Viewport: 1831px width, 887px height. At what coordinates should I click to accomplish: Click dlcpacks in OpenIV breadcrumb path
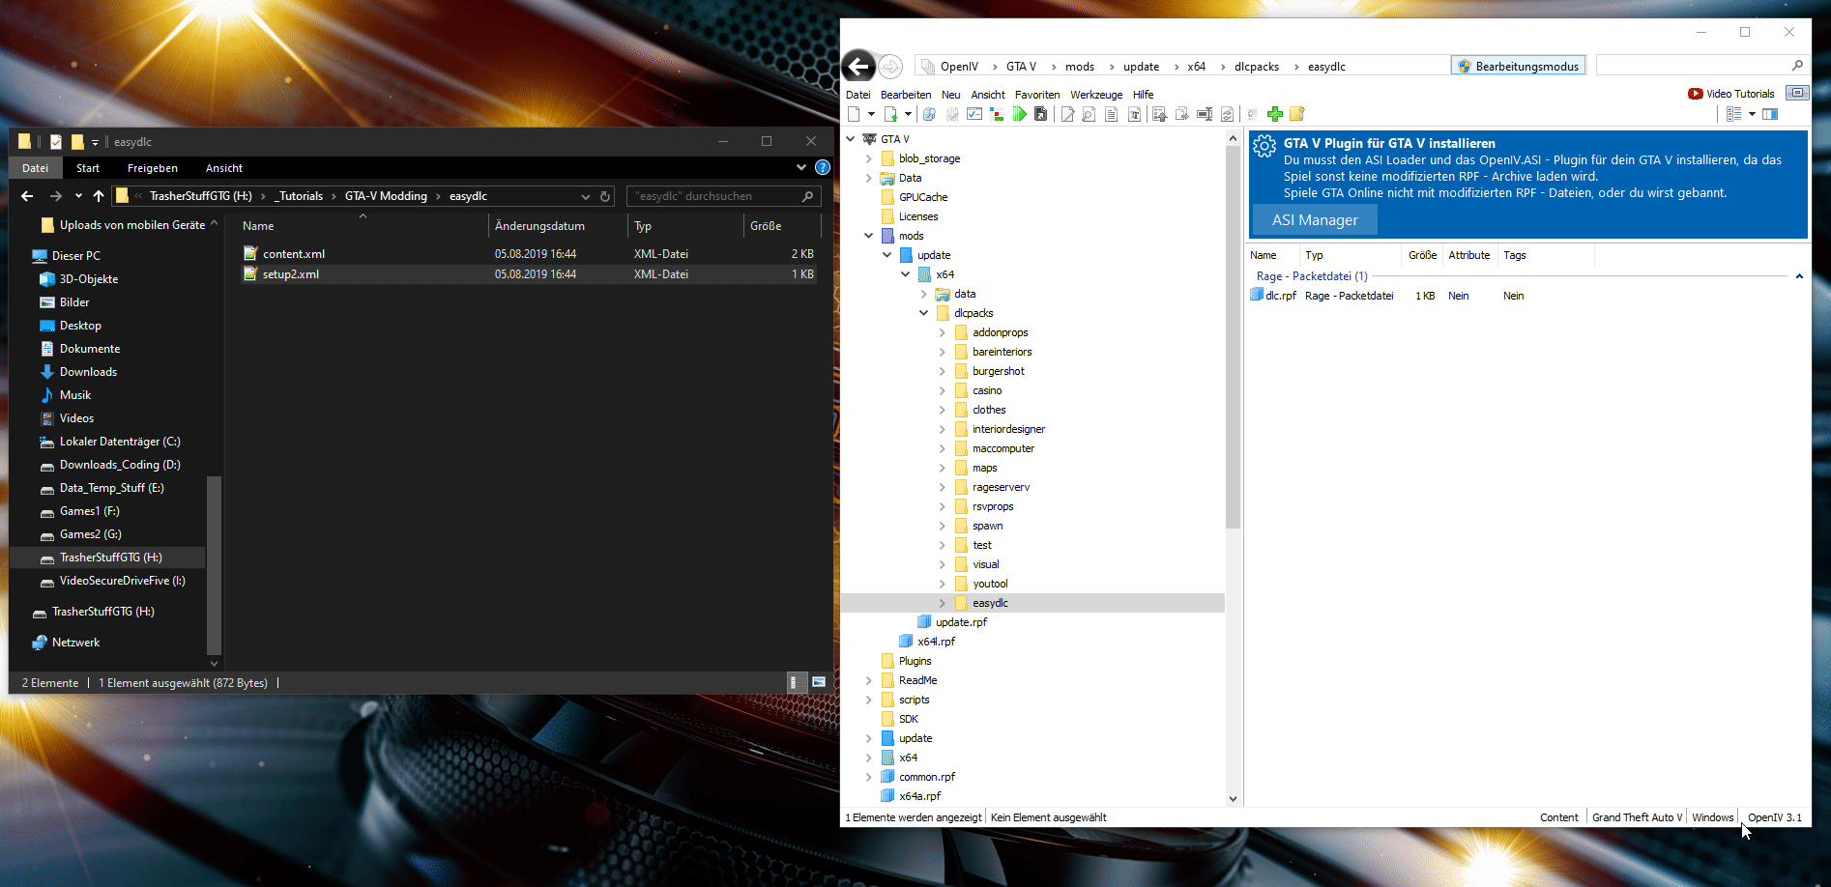pos(1256,67)
